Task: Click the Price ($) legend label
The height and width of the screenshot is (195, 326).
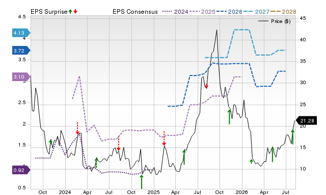Action: [x=281, y=21]
